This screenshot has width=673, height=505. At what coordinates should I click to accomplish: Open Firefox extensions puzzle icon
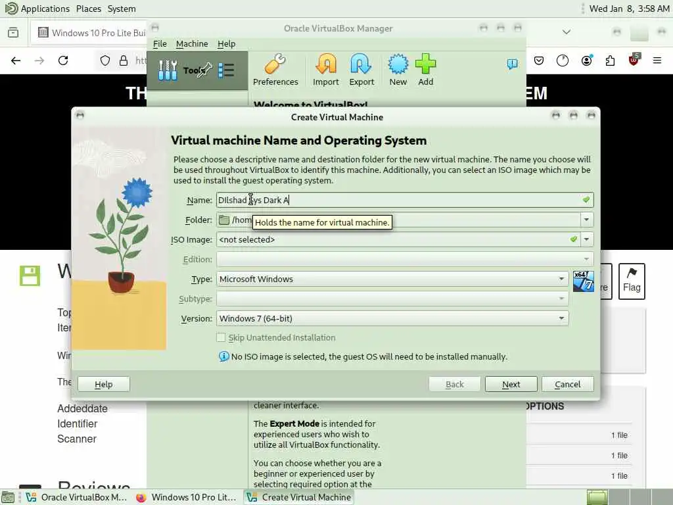[x=610, y=60]
